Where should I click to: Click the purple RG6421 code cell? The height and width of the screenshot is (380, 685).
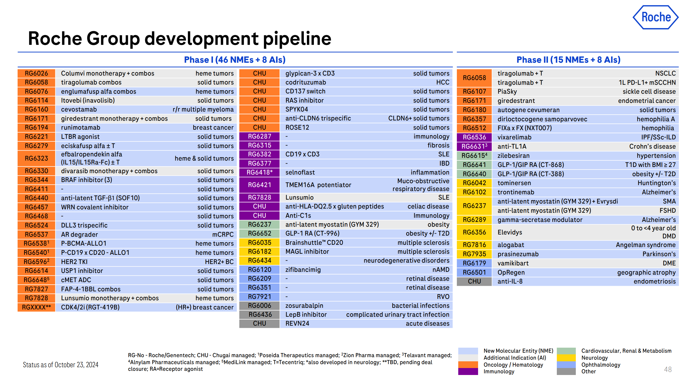[x=259, y=185]
